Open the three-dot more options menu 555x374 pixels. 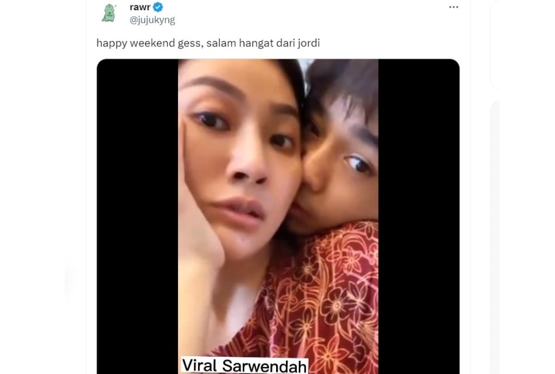coord(454,7)
